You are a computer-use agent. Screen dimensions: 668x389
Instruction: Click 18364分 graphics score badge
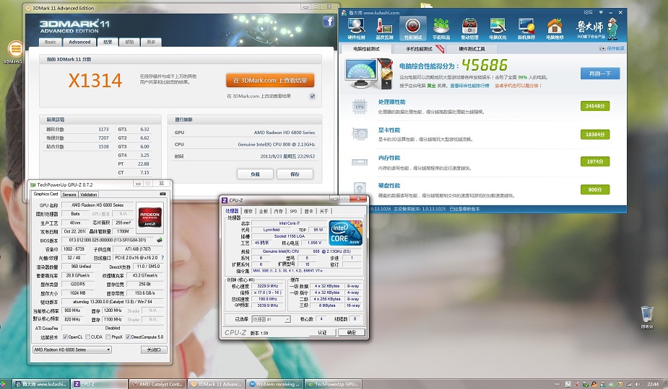click(595, 134)
